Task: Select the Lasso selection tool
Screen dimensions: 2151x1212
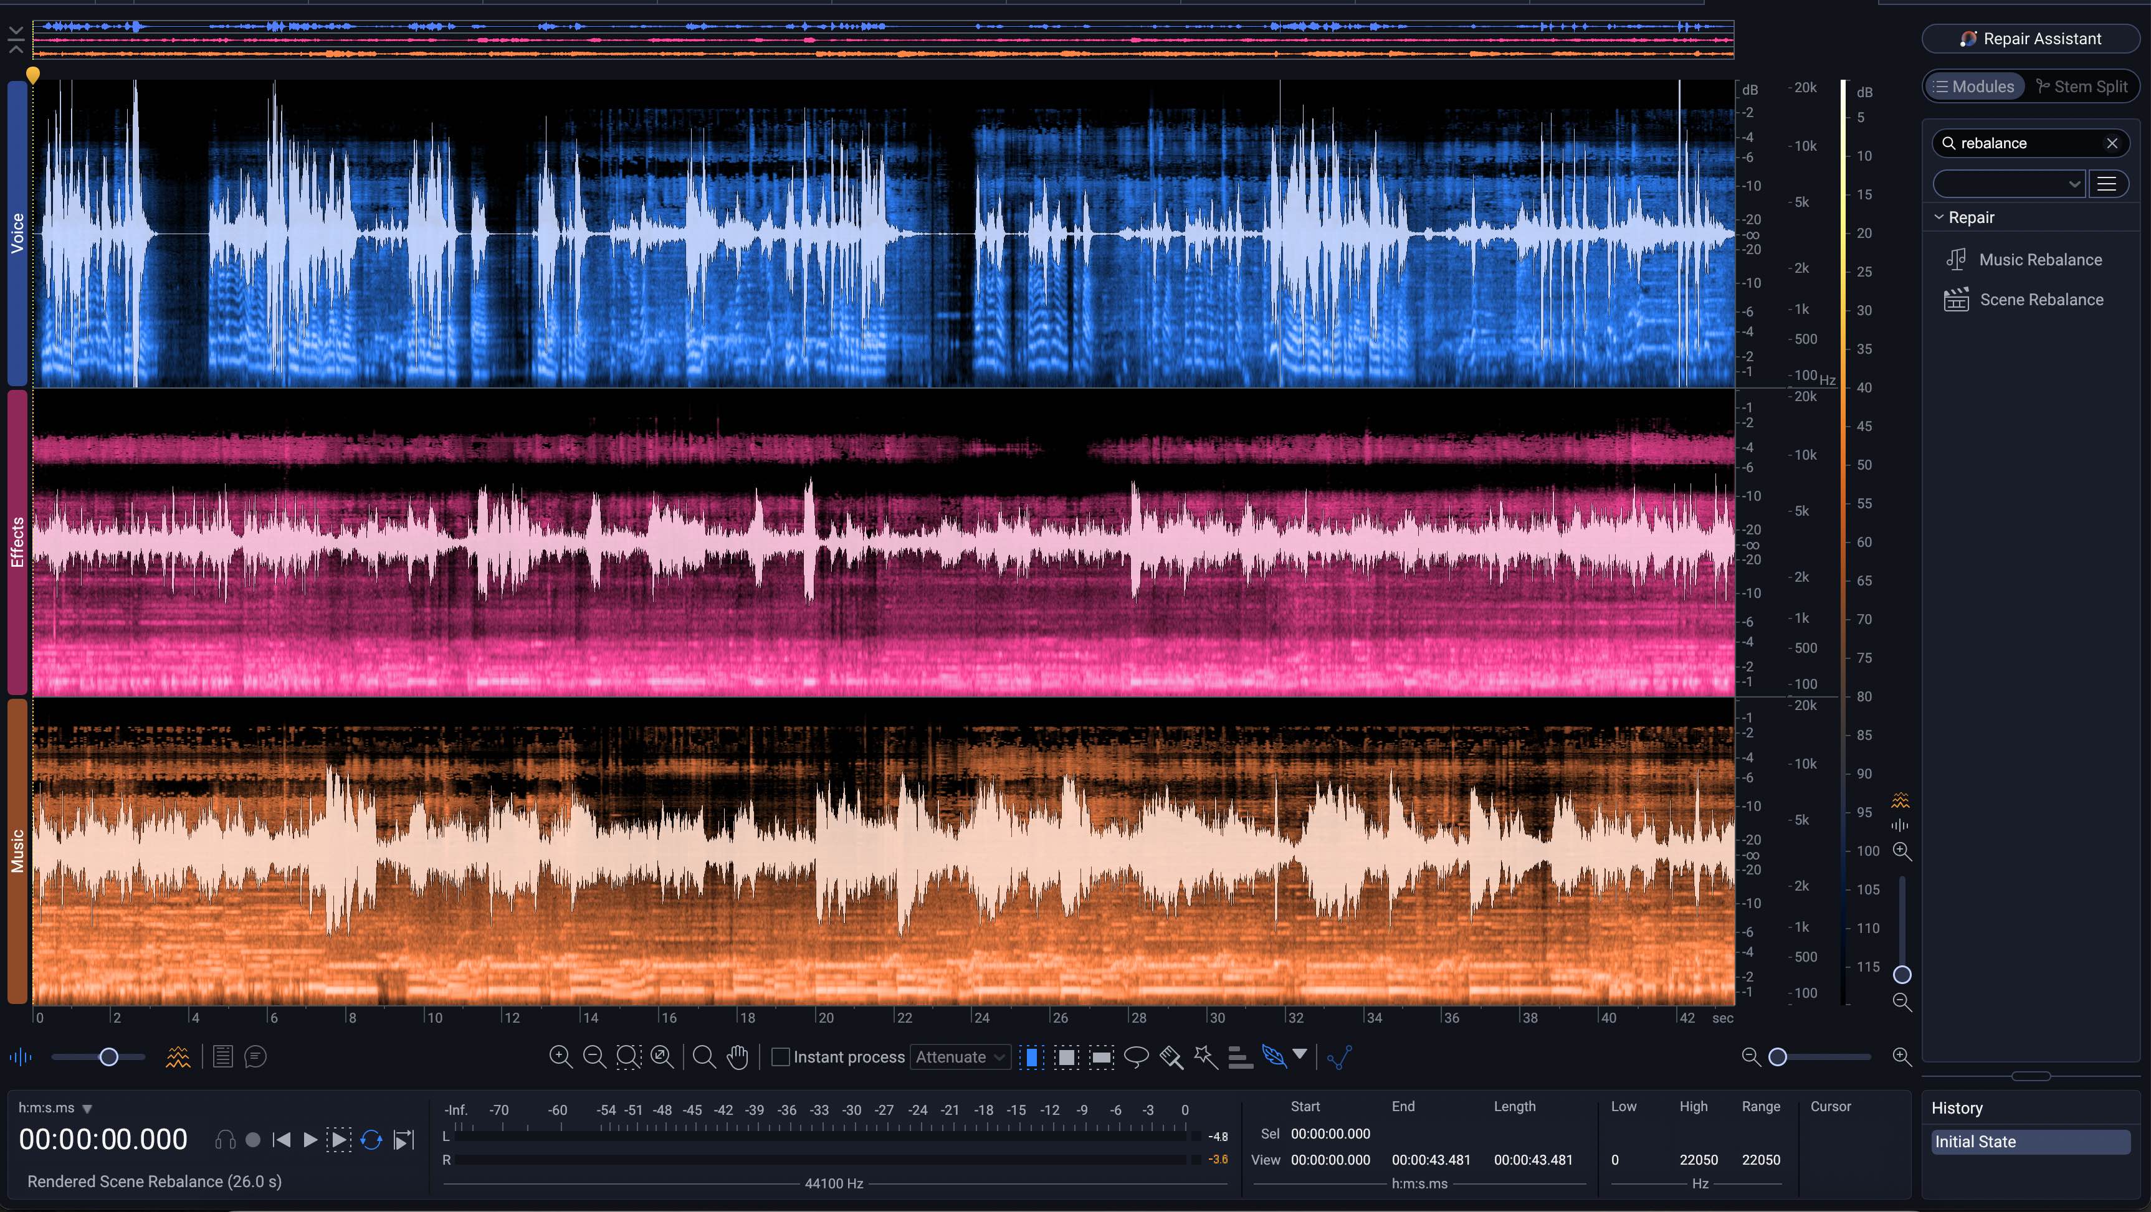Action: tap(1137, 1057)
